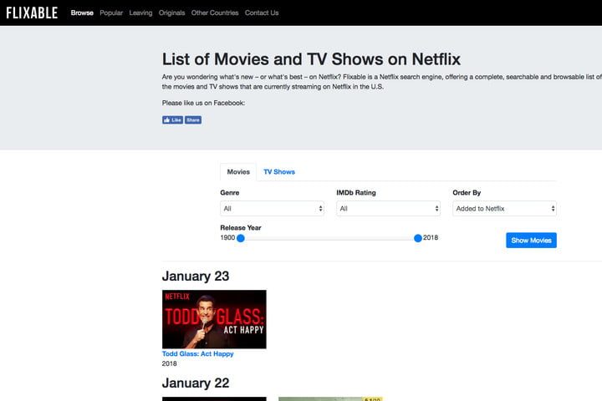The height and width of the screenshot is (401, 602).
Task: Click the 1900 release year slider handle
Action: tap(240, 238)
